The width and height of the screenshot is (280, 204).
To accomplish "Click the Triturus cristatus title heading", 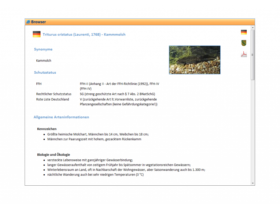I will tap(84, 35).
